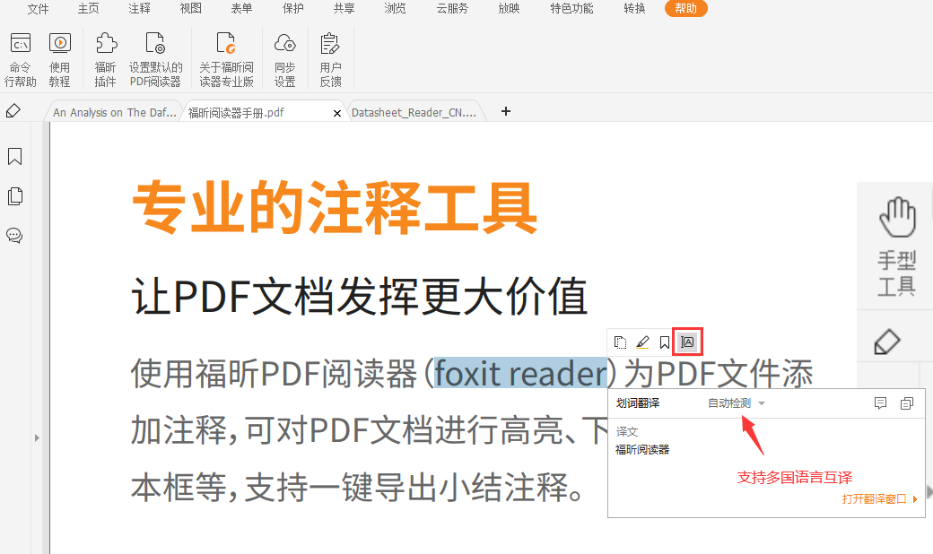Expand the 自动检测 language dropdown
Image resolution: width=933 pixels, height=554 pixels.
coord(762,403)
